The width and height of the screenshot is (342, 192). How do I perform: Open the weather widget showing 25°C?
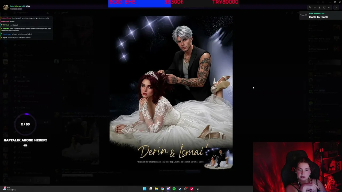10,189
